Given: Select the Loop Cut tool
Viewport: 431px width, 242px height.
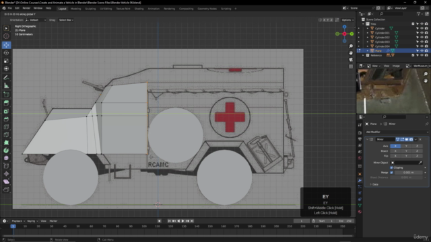Looking at the screenshot, I should [x=6, y=127].
